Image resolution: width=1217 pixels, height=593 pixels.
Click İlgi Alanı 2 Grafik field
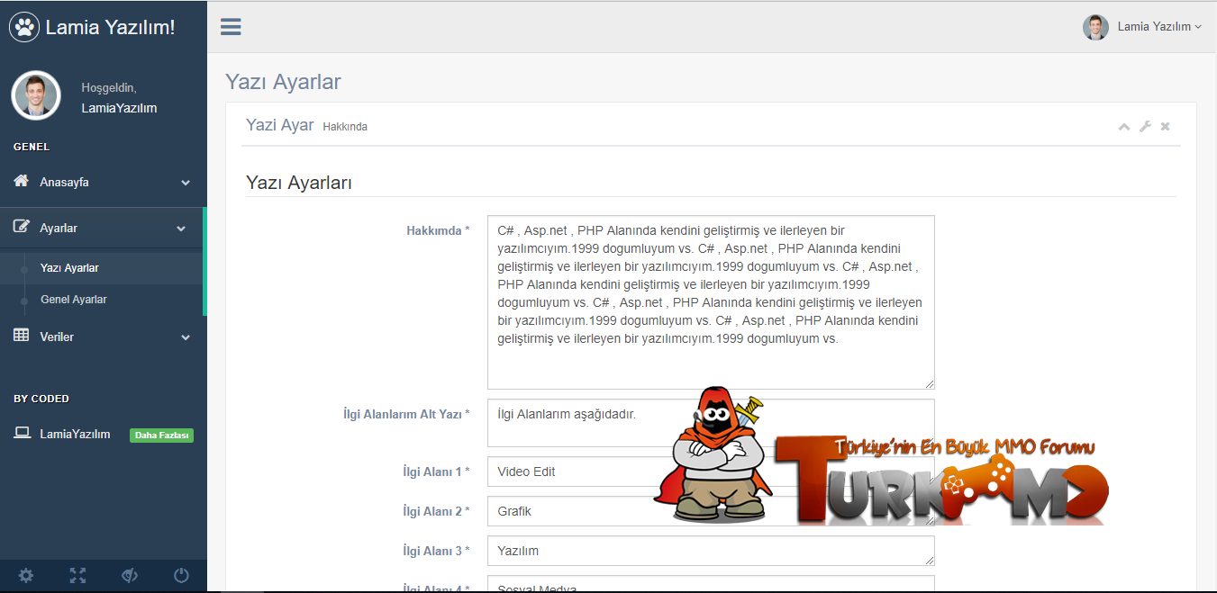(711, 511)
